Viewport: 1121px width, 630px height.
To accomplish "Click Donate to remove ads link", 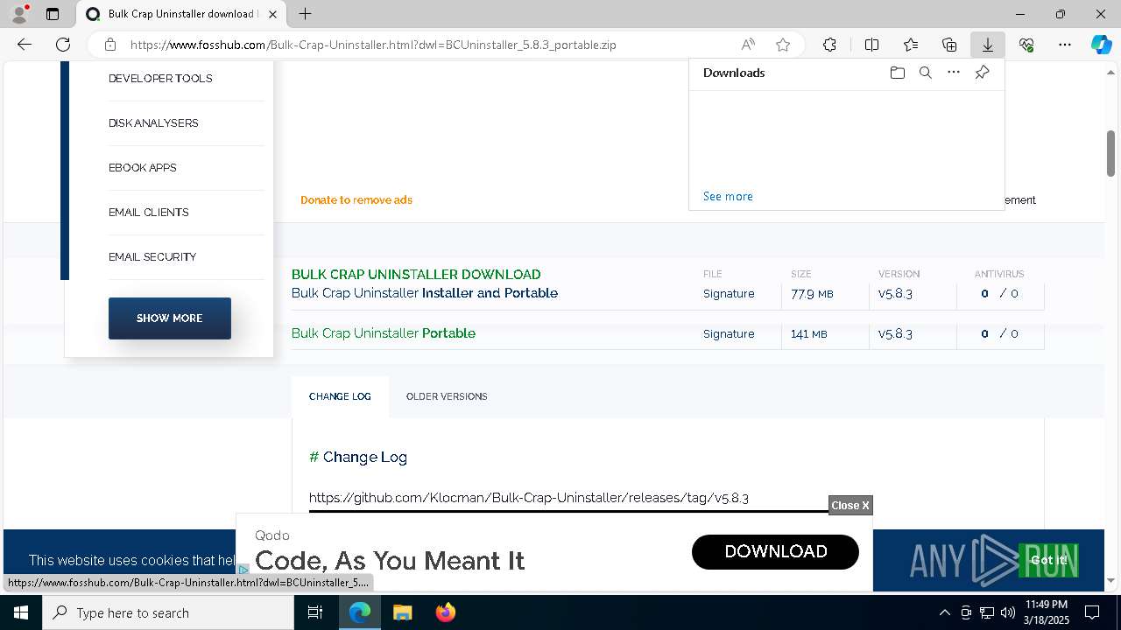I will pos(356,199).
